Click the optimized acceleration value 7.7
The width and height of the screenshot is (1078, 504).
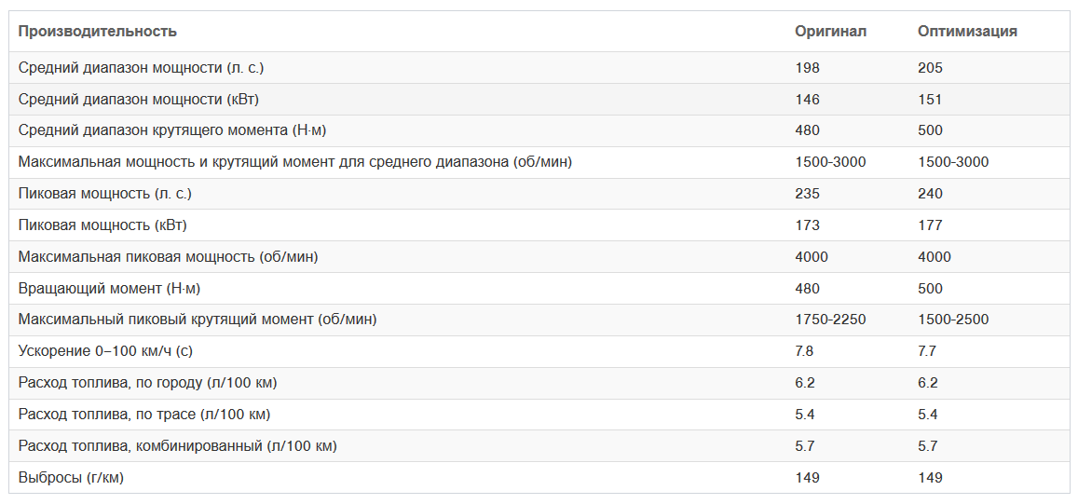[x=927, y=351]
